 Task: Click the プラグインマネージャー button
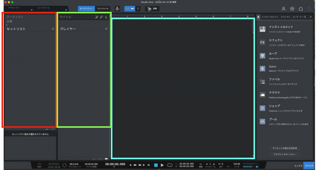284,154
